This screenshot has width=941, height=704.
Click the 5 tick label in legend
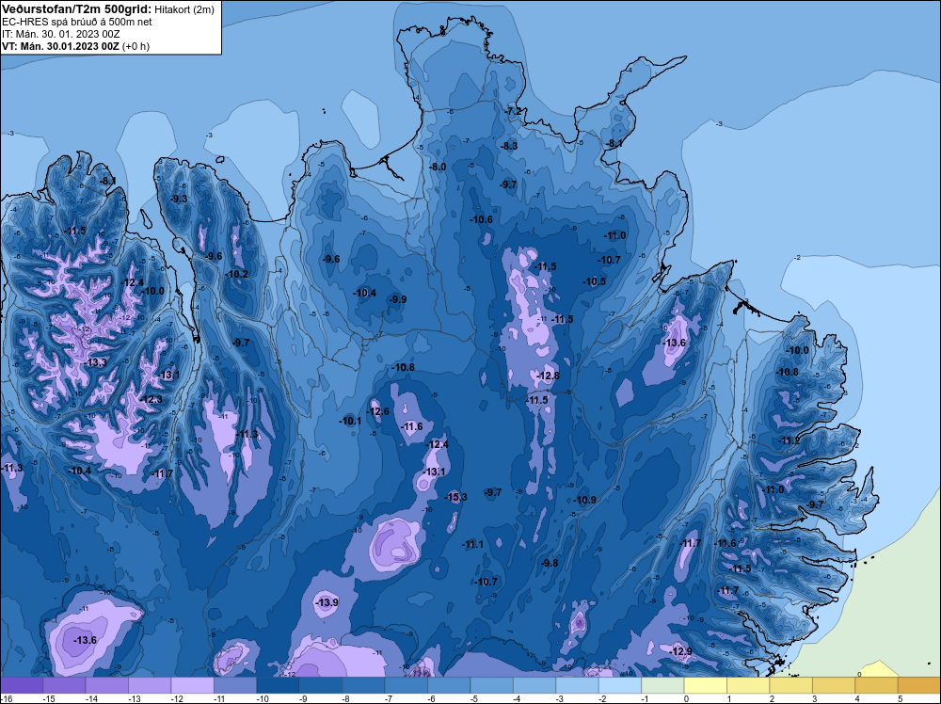(901, 698)
